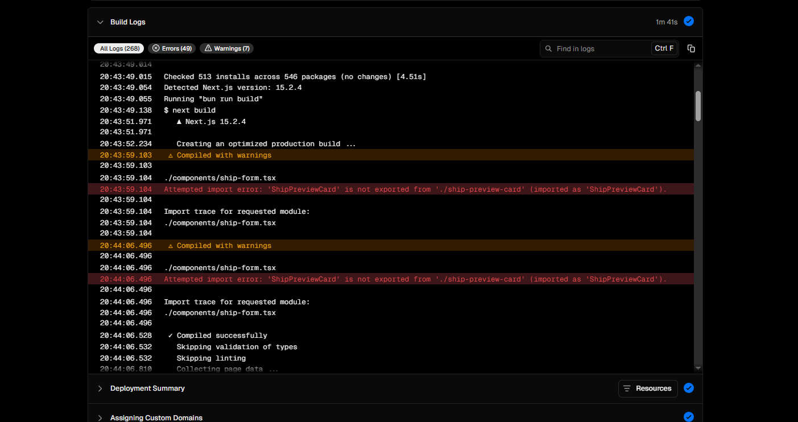The image size is (798, 422).
Task: Select the second 'Compiled with warnings' line at 20:44:06.496
Action: pos(391,245)
